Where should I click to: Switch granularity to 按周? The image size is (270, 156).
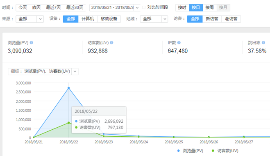pyautogui.click(x=209, y=7)
